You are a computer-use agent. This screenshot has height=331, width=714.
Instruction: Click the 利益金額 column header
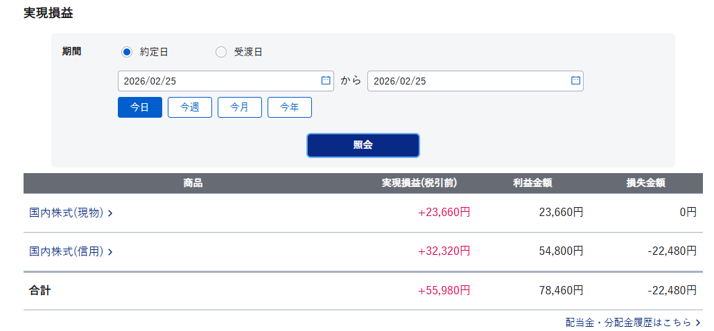coord(532,184)
